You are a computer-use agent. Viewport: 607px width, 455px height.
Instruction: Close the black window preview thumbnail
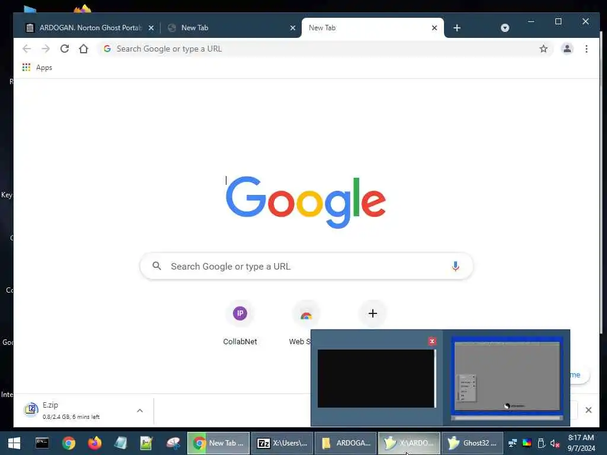click(x=432, y=341)
